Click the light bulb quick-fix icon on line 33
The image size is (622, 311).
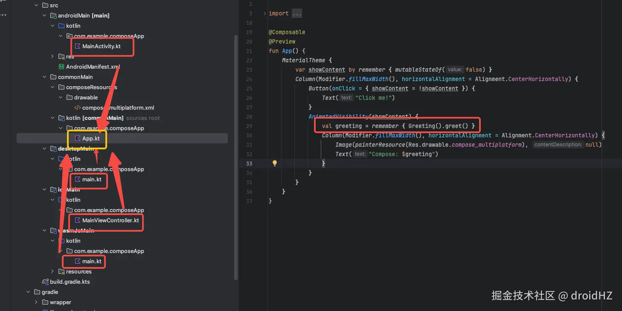275,163
